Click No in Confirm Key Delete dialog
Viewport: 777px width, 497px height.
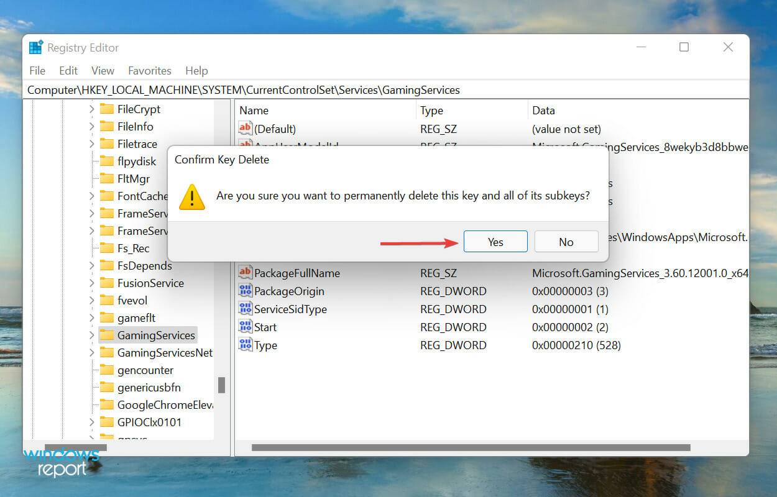(566, 242)
